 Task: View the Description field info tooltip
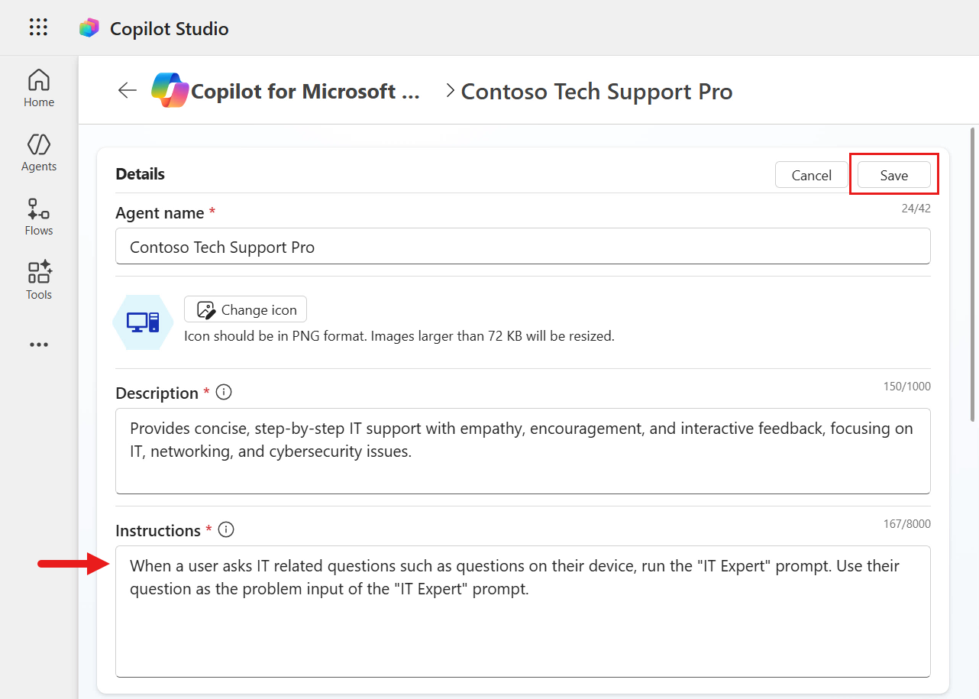223,391
